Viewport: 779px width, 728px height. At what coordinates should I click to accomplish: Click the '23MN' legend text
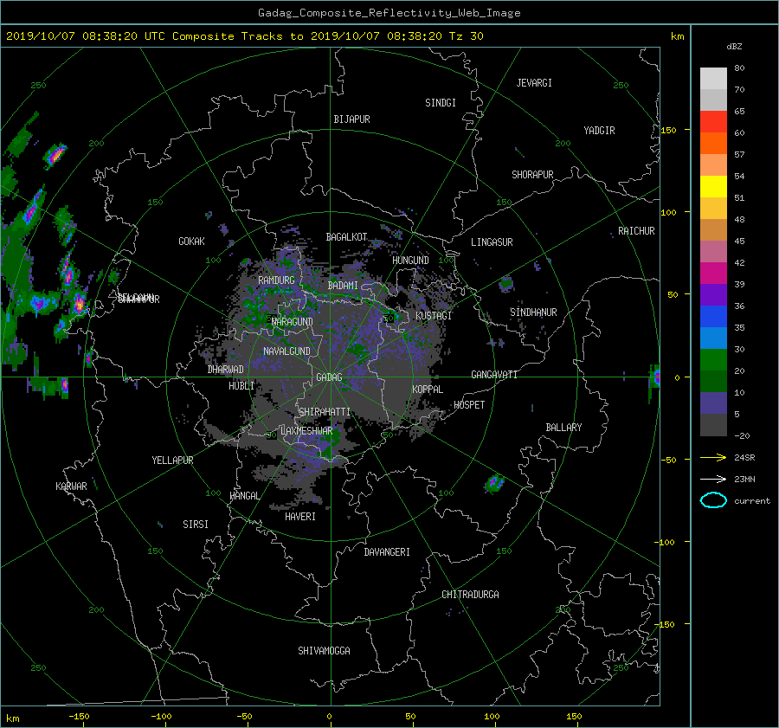click(x=744, y=480)
